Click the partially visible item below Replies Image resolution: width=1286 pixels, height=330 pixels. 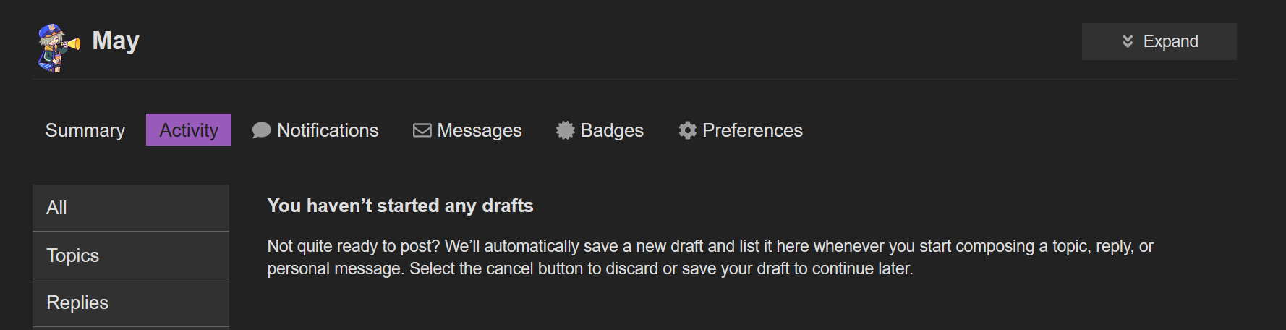click(131, 329)
